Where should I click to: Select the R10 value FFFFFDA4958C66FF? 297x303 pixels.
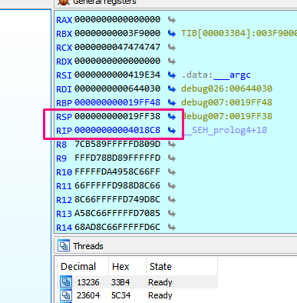117,172
